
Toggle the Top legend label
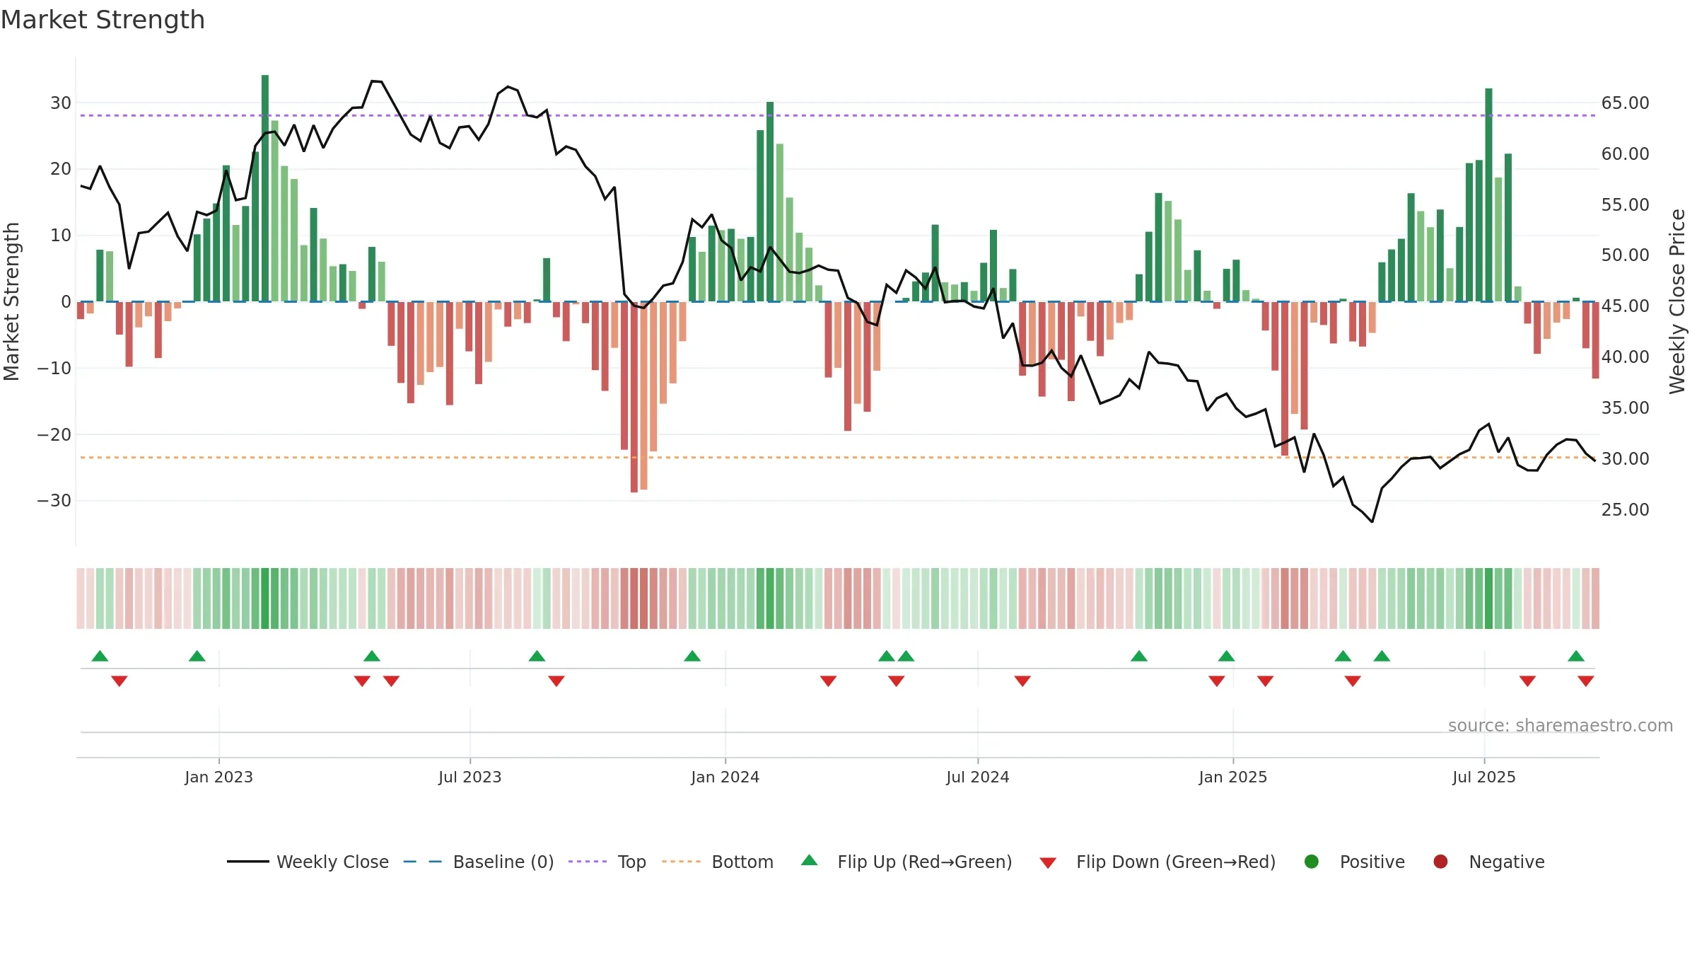click(631, 862)
